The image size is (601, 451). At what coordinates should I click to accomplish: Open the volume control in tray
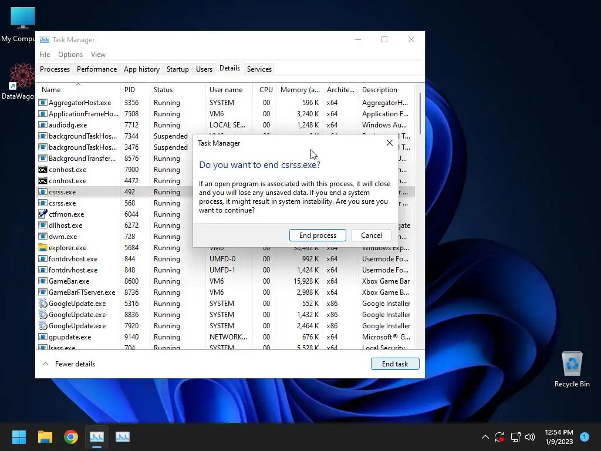coord(530,437)
